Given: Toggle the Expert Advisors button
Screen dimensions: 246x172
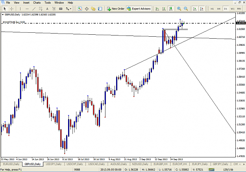Looking at the screenshot, I should coord(139,9).
